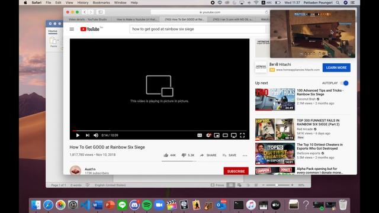Open Zoom from the Dock
This screenshot has height=213, width=379.
[159, 205]
